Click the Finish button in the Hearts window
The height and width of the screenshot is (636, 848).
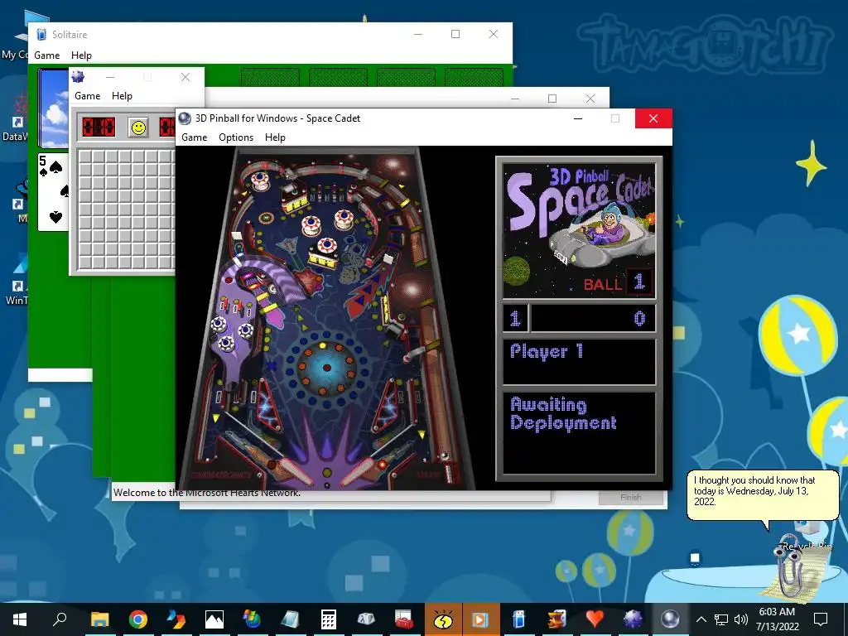(630, 498)
